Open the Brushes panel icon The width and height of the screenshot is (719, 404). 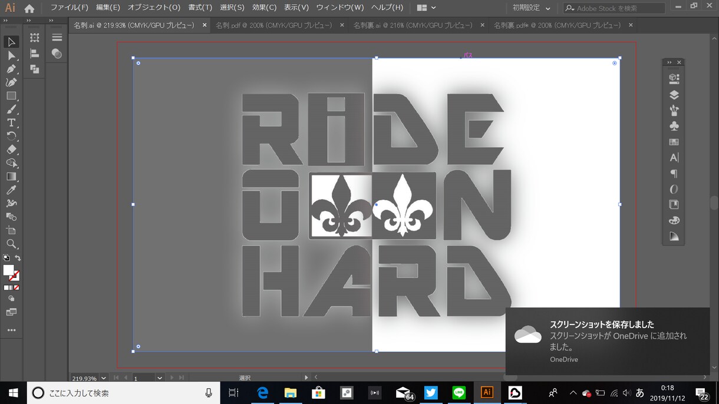(674, 110)
